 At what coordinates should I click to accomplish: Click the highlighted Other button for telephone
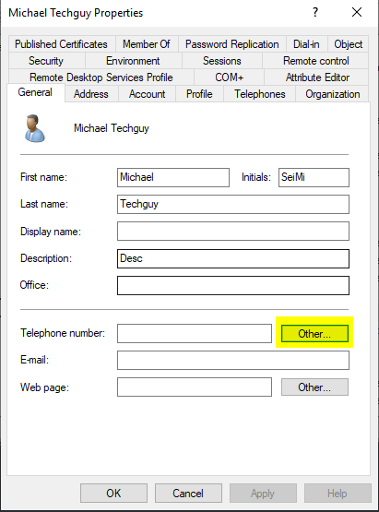(x=314, y=333)
